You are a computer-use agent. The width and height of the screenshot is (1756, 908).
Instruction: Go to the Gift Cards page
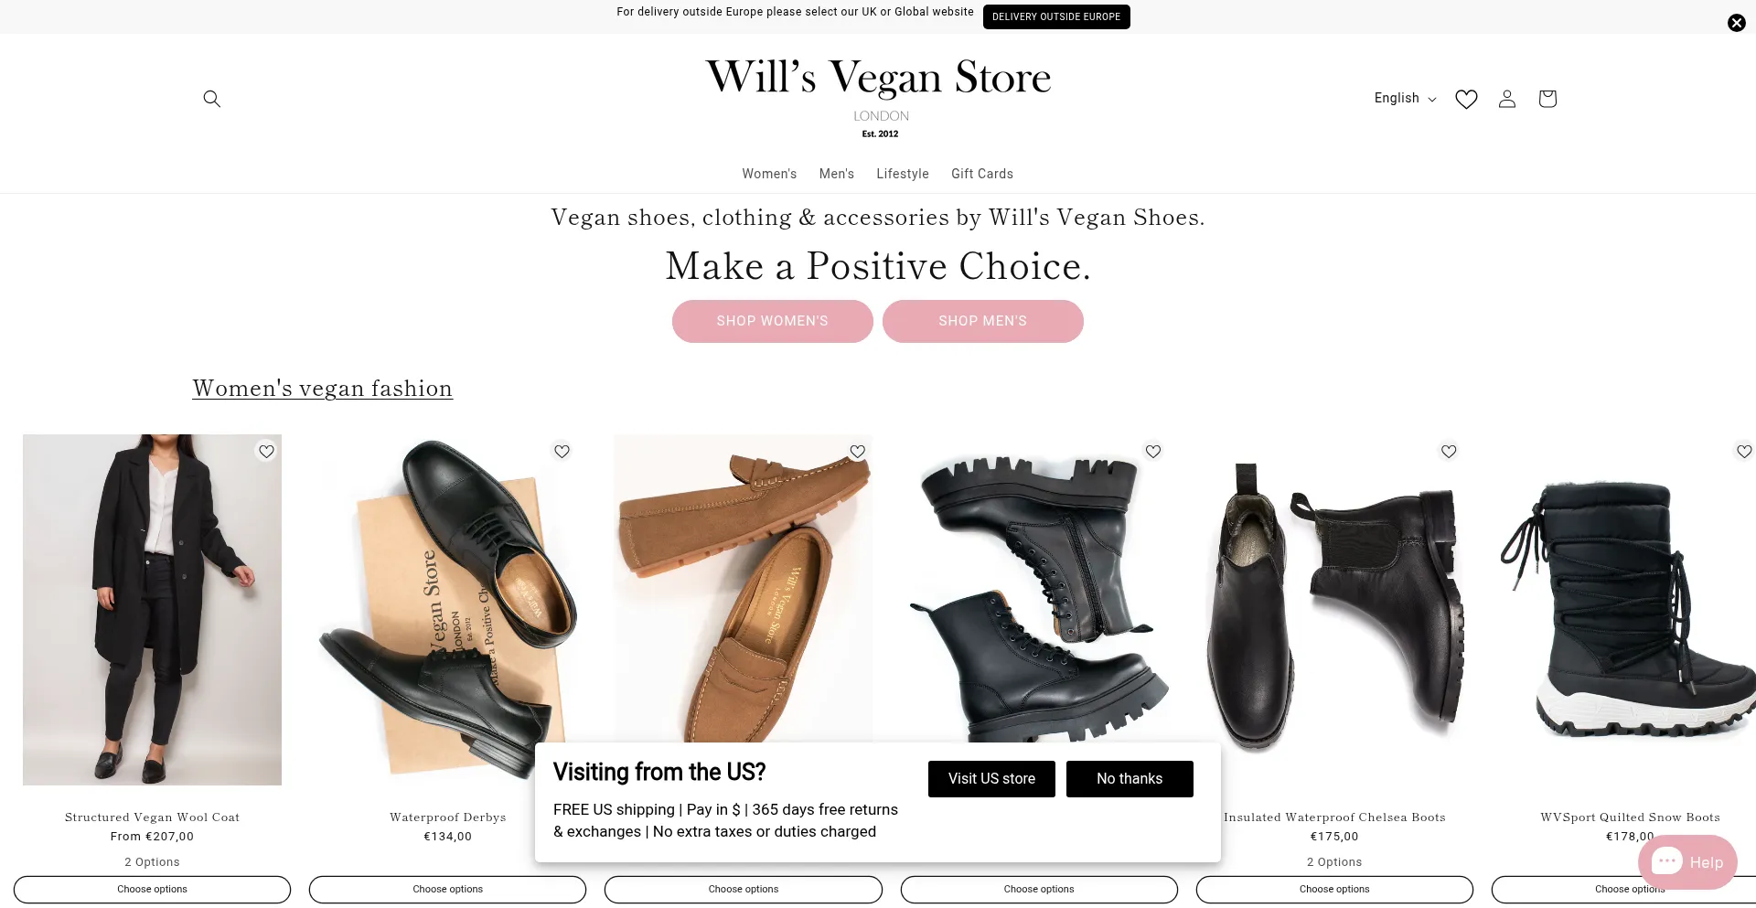point(982,174)
